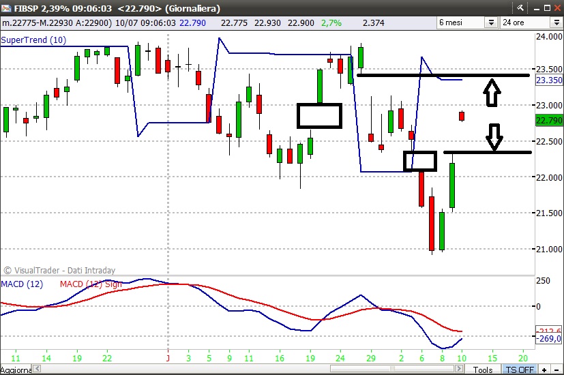Click the 6 mesi dropdown arrow

490,22
